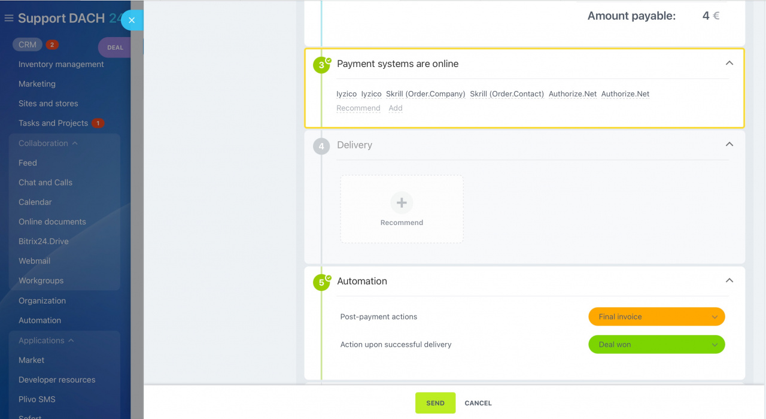Click the step 5 Automation number badge
Viewport: 766px width, 419px height.
[x=321, y=281]
